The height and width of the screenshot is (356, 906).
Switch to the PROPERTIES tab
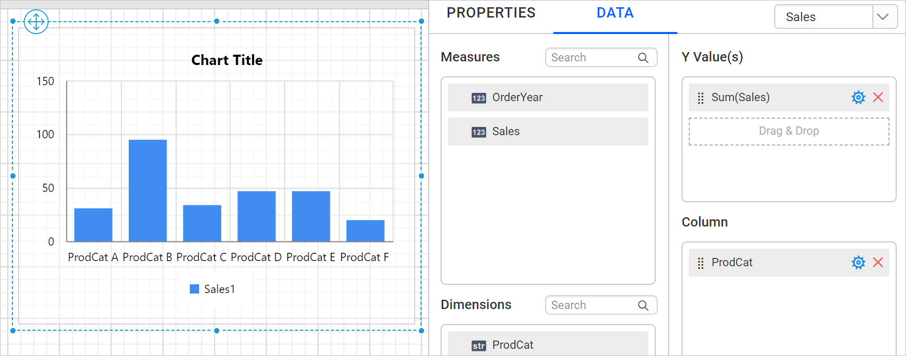(x=491, y=13)
